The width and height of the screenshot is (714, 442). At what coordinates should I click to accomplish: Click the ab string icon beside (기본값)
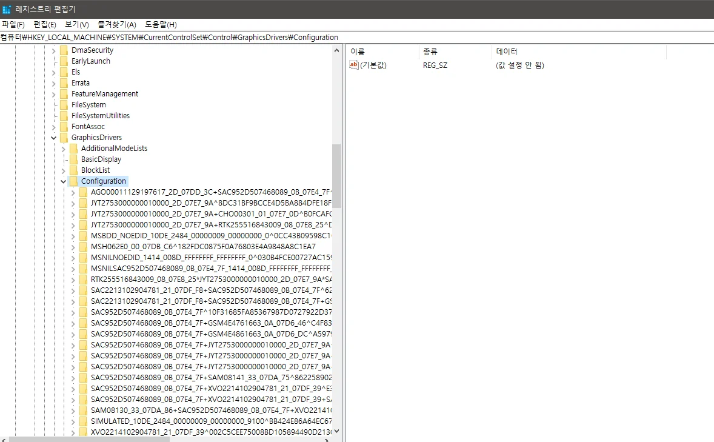click(354, 65)
